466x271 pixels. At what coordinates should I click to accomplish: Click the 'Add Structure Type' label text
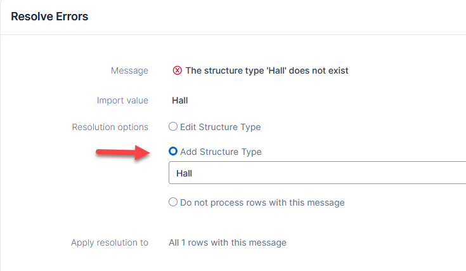(221, 152)
